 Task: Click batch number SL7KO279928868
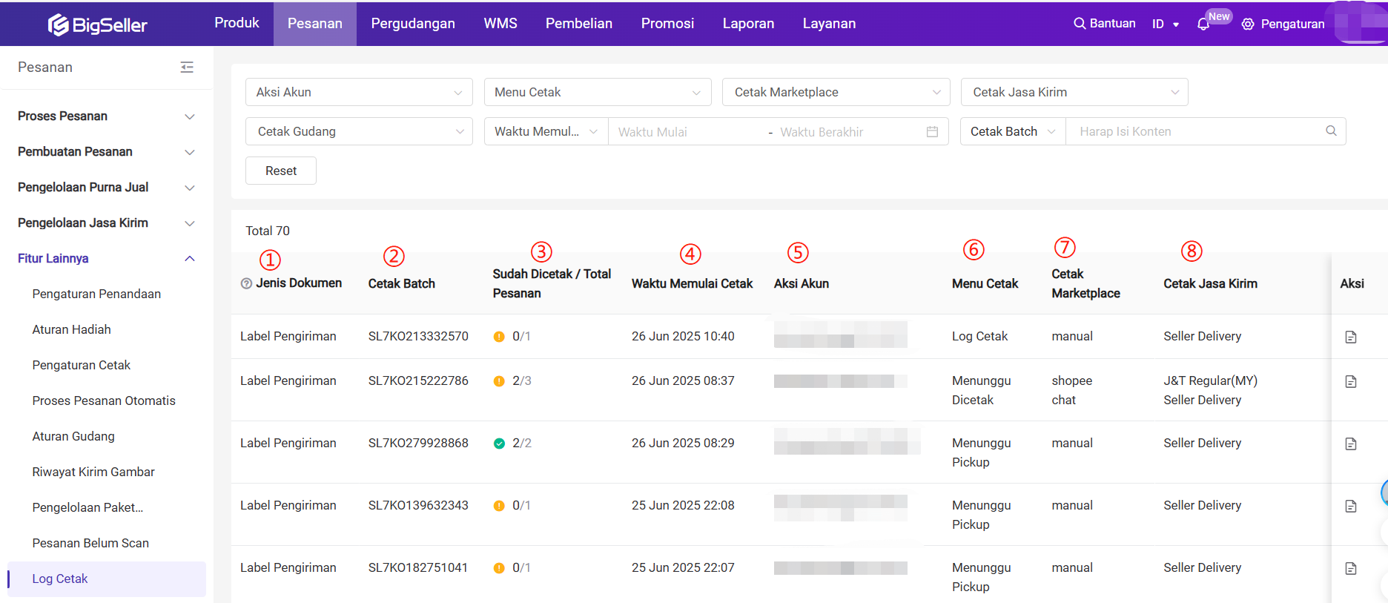coord(418,444)
